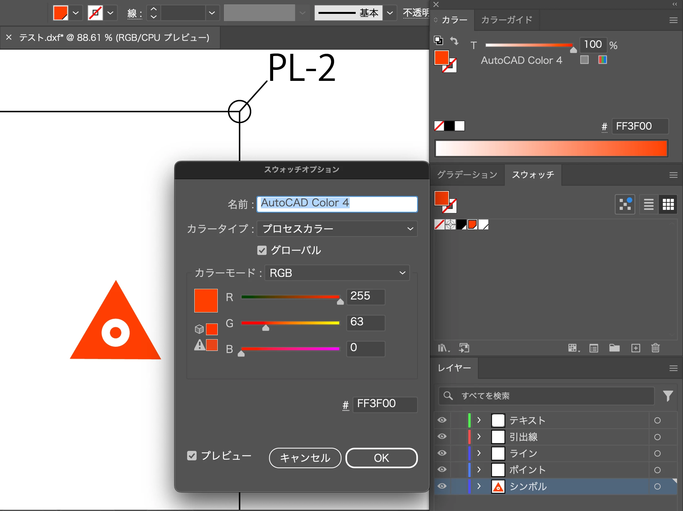Image resolution: width=683 pixels, height=511 pixels.
Task: Switch to the グラデーション tab
Action: tap(467, 175)
